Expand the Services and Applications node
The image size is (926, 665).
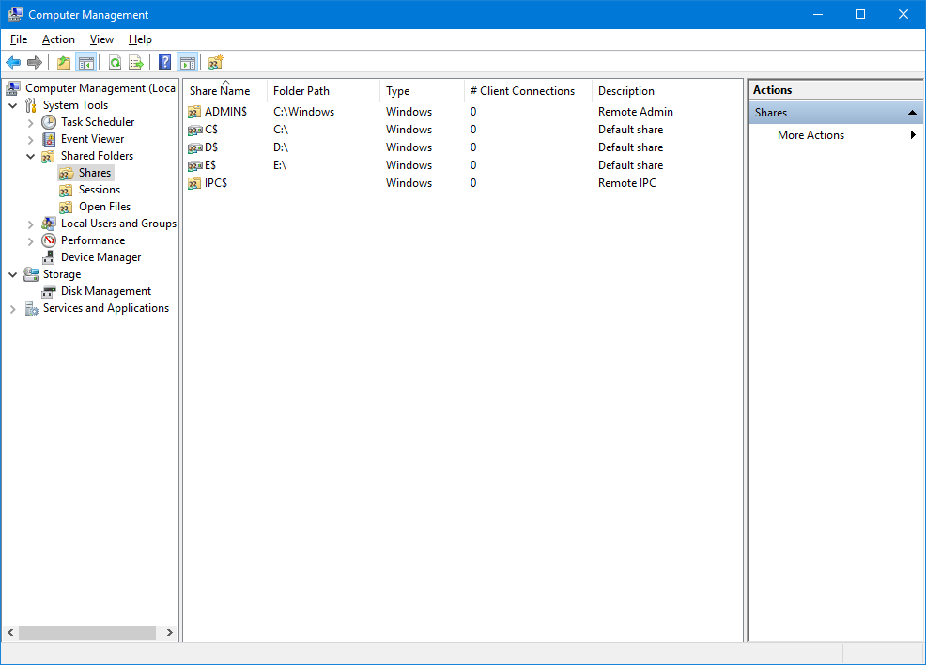13,307
